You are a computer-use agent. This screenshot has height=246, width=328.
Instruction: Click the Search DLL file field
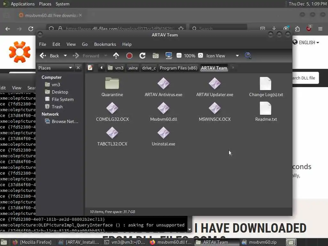coord(305,78)
